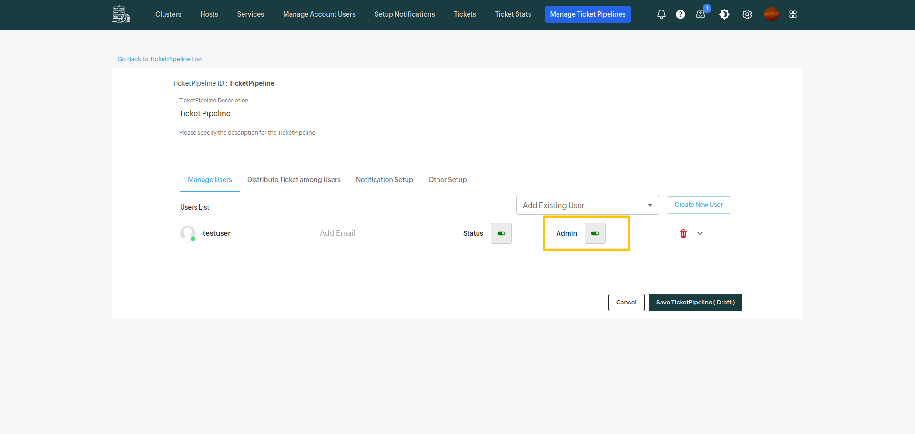Open Setup Notifications

[405, 14]
